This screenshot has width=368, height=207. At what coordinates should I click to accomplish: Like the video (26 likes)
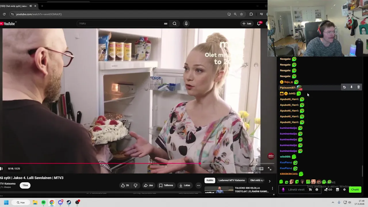(x=125, y=185)
